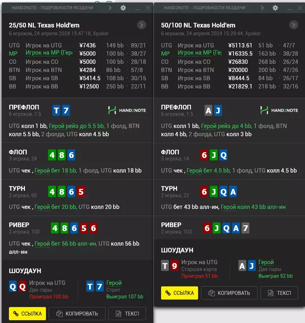
Task: Click red 9 card in right showdown
Action: 175,266
